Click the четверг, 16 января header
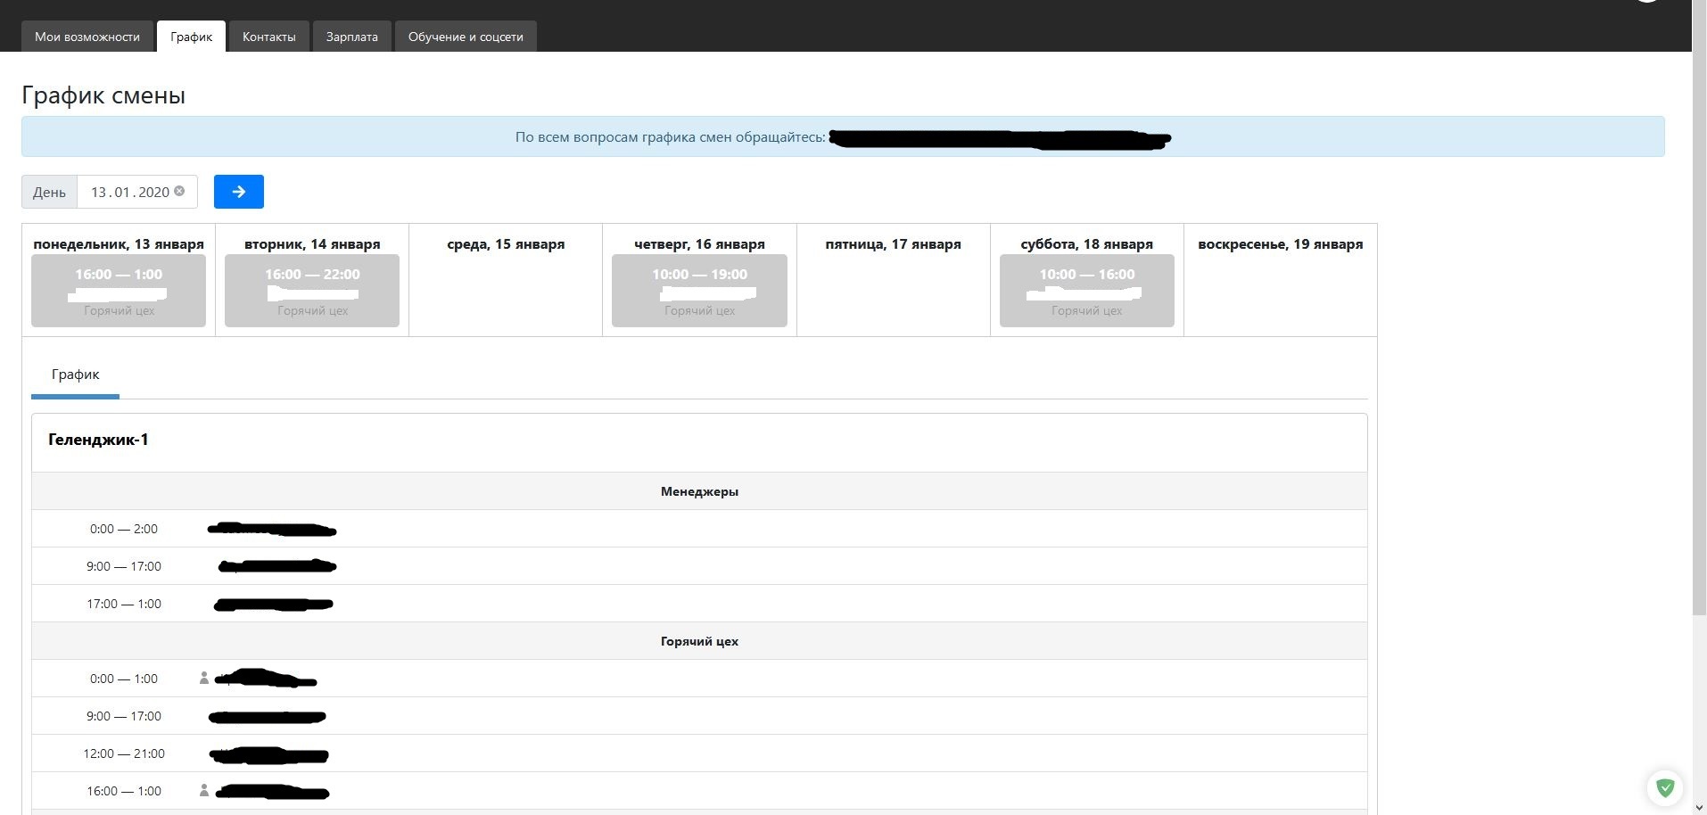The image size is (1707, 815). (x=699, y=244)
